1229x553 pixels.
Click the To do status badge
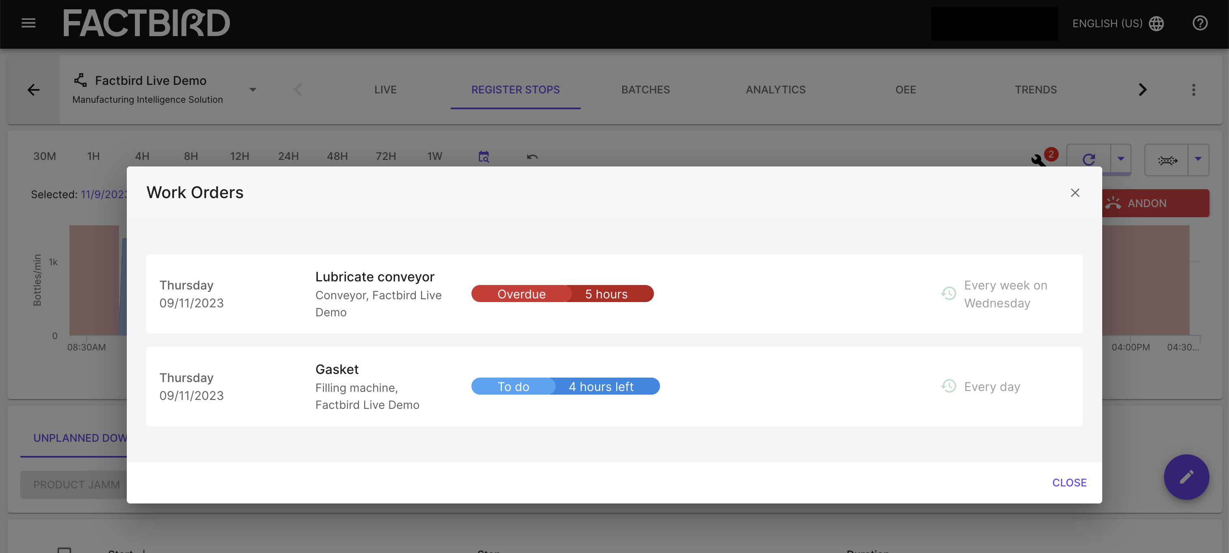[x=513, y=386]
